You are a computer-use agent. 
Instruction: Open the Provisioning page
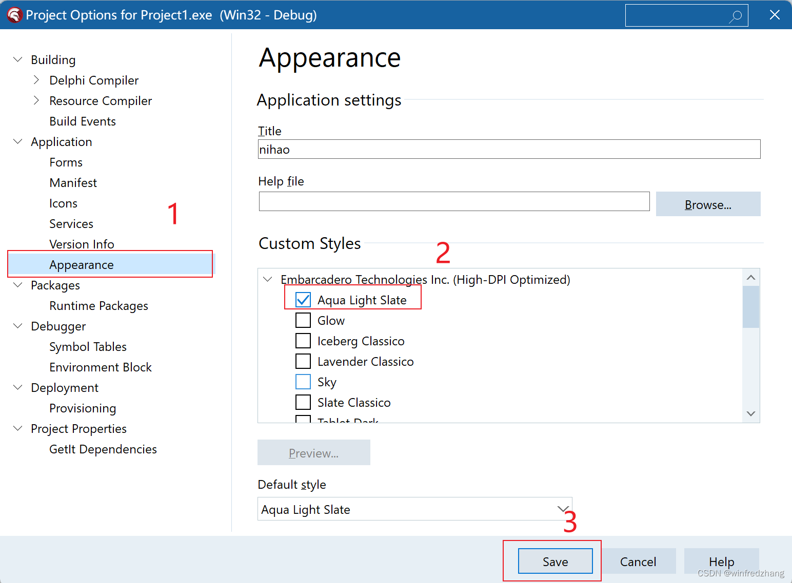coord(83,408)
